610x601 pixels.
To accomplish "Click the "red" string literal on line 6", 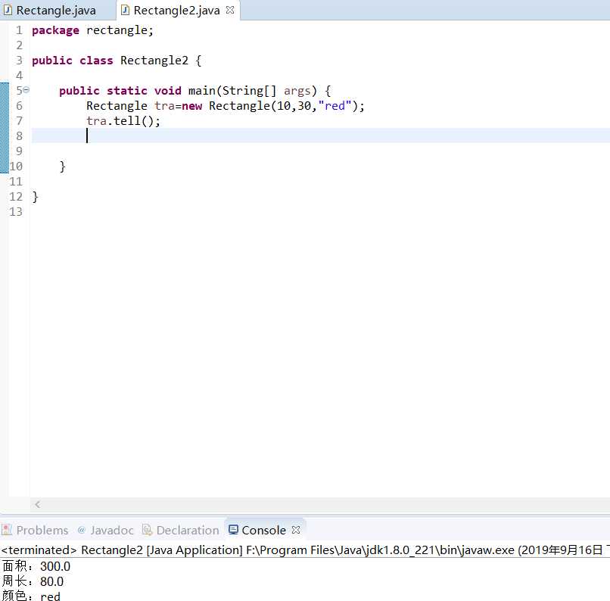I will [x=335, y=106].
